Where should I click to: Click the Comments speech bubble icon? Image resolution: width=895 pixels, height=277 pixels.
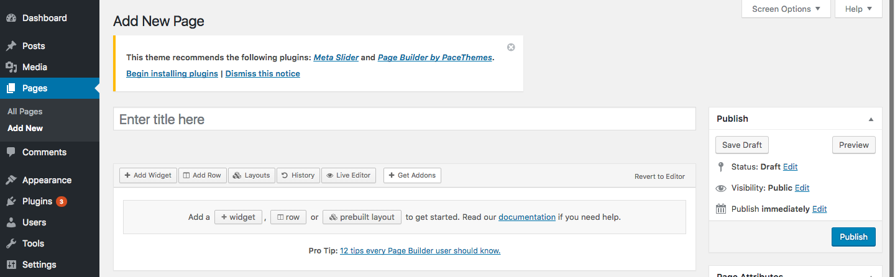(11, 152)
